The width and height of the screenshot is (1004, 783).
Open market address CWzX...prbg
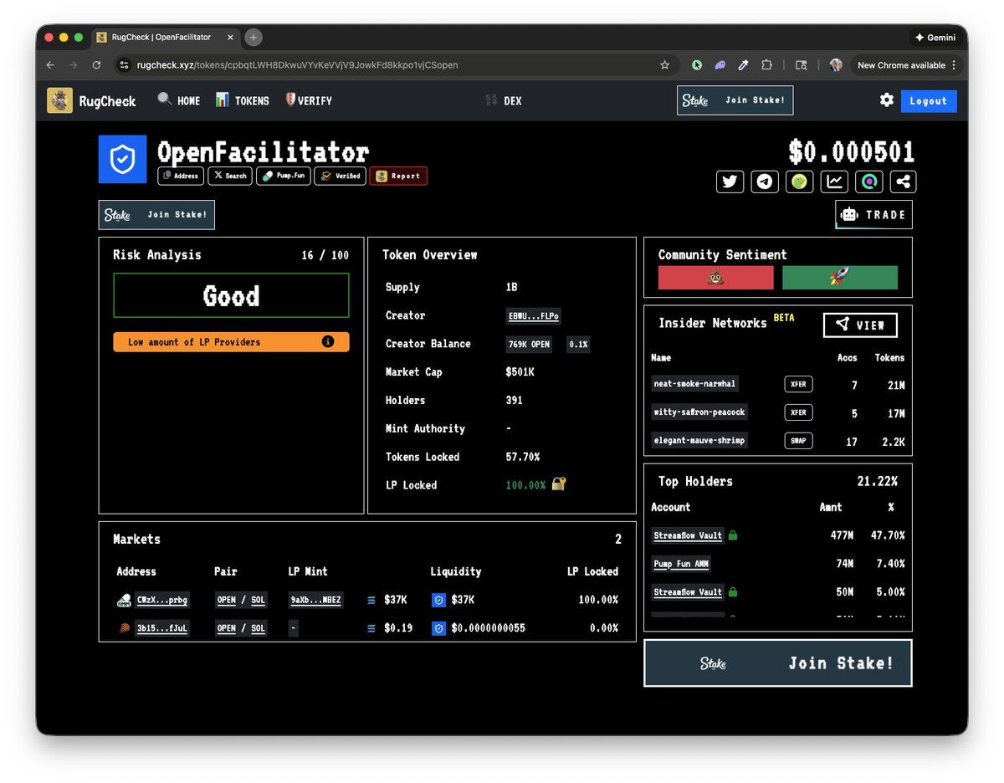pyautogui.click(x=162, y=600)
